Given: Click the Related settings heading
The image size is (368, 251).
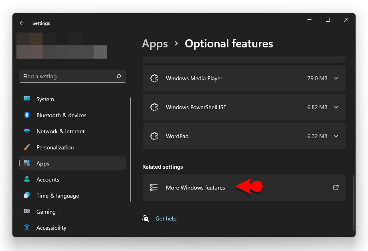Looking at the screenshot, I should 163,167.
